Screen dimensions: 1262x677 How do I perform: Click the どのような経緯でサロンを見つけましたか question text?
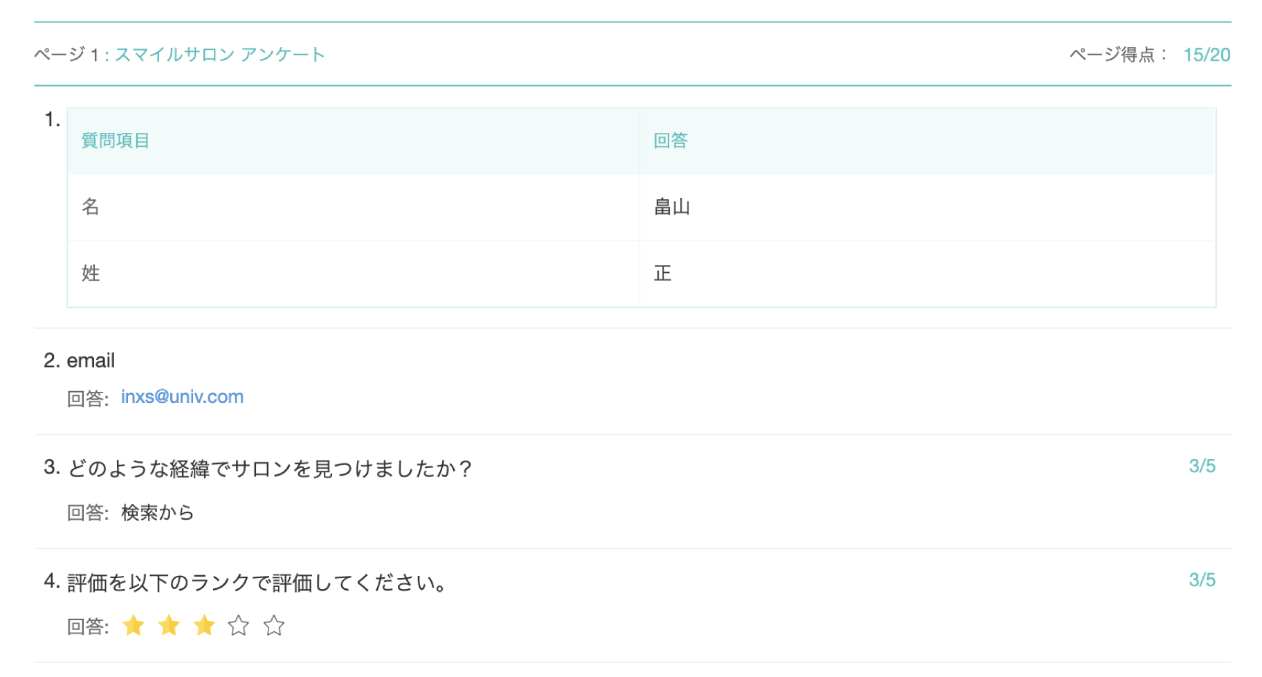[270, 469]
